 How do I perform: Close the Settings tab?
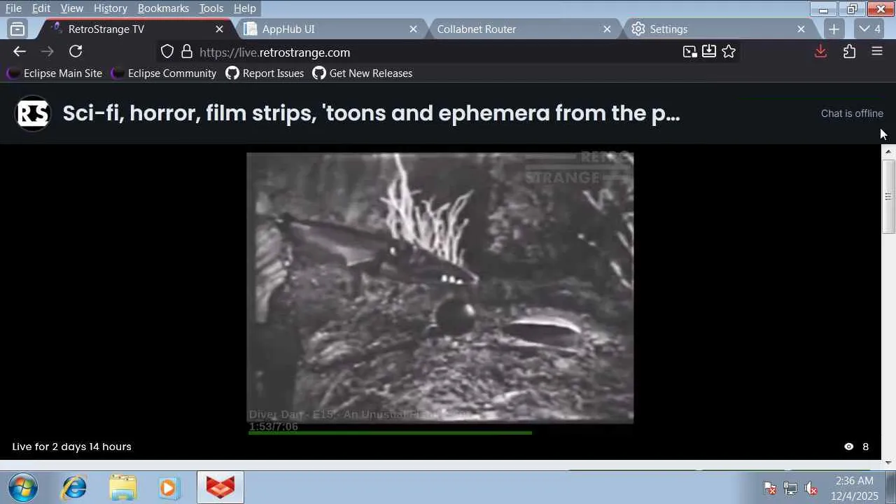[x=801, y=29]
